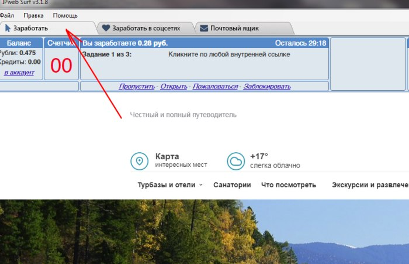
Task: Click the envelope icon on Почтовый ящик tab
Action: coord(204,28)
